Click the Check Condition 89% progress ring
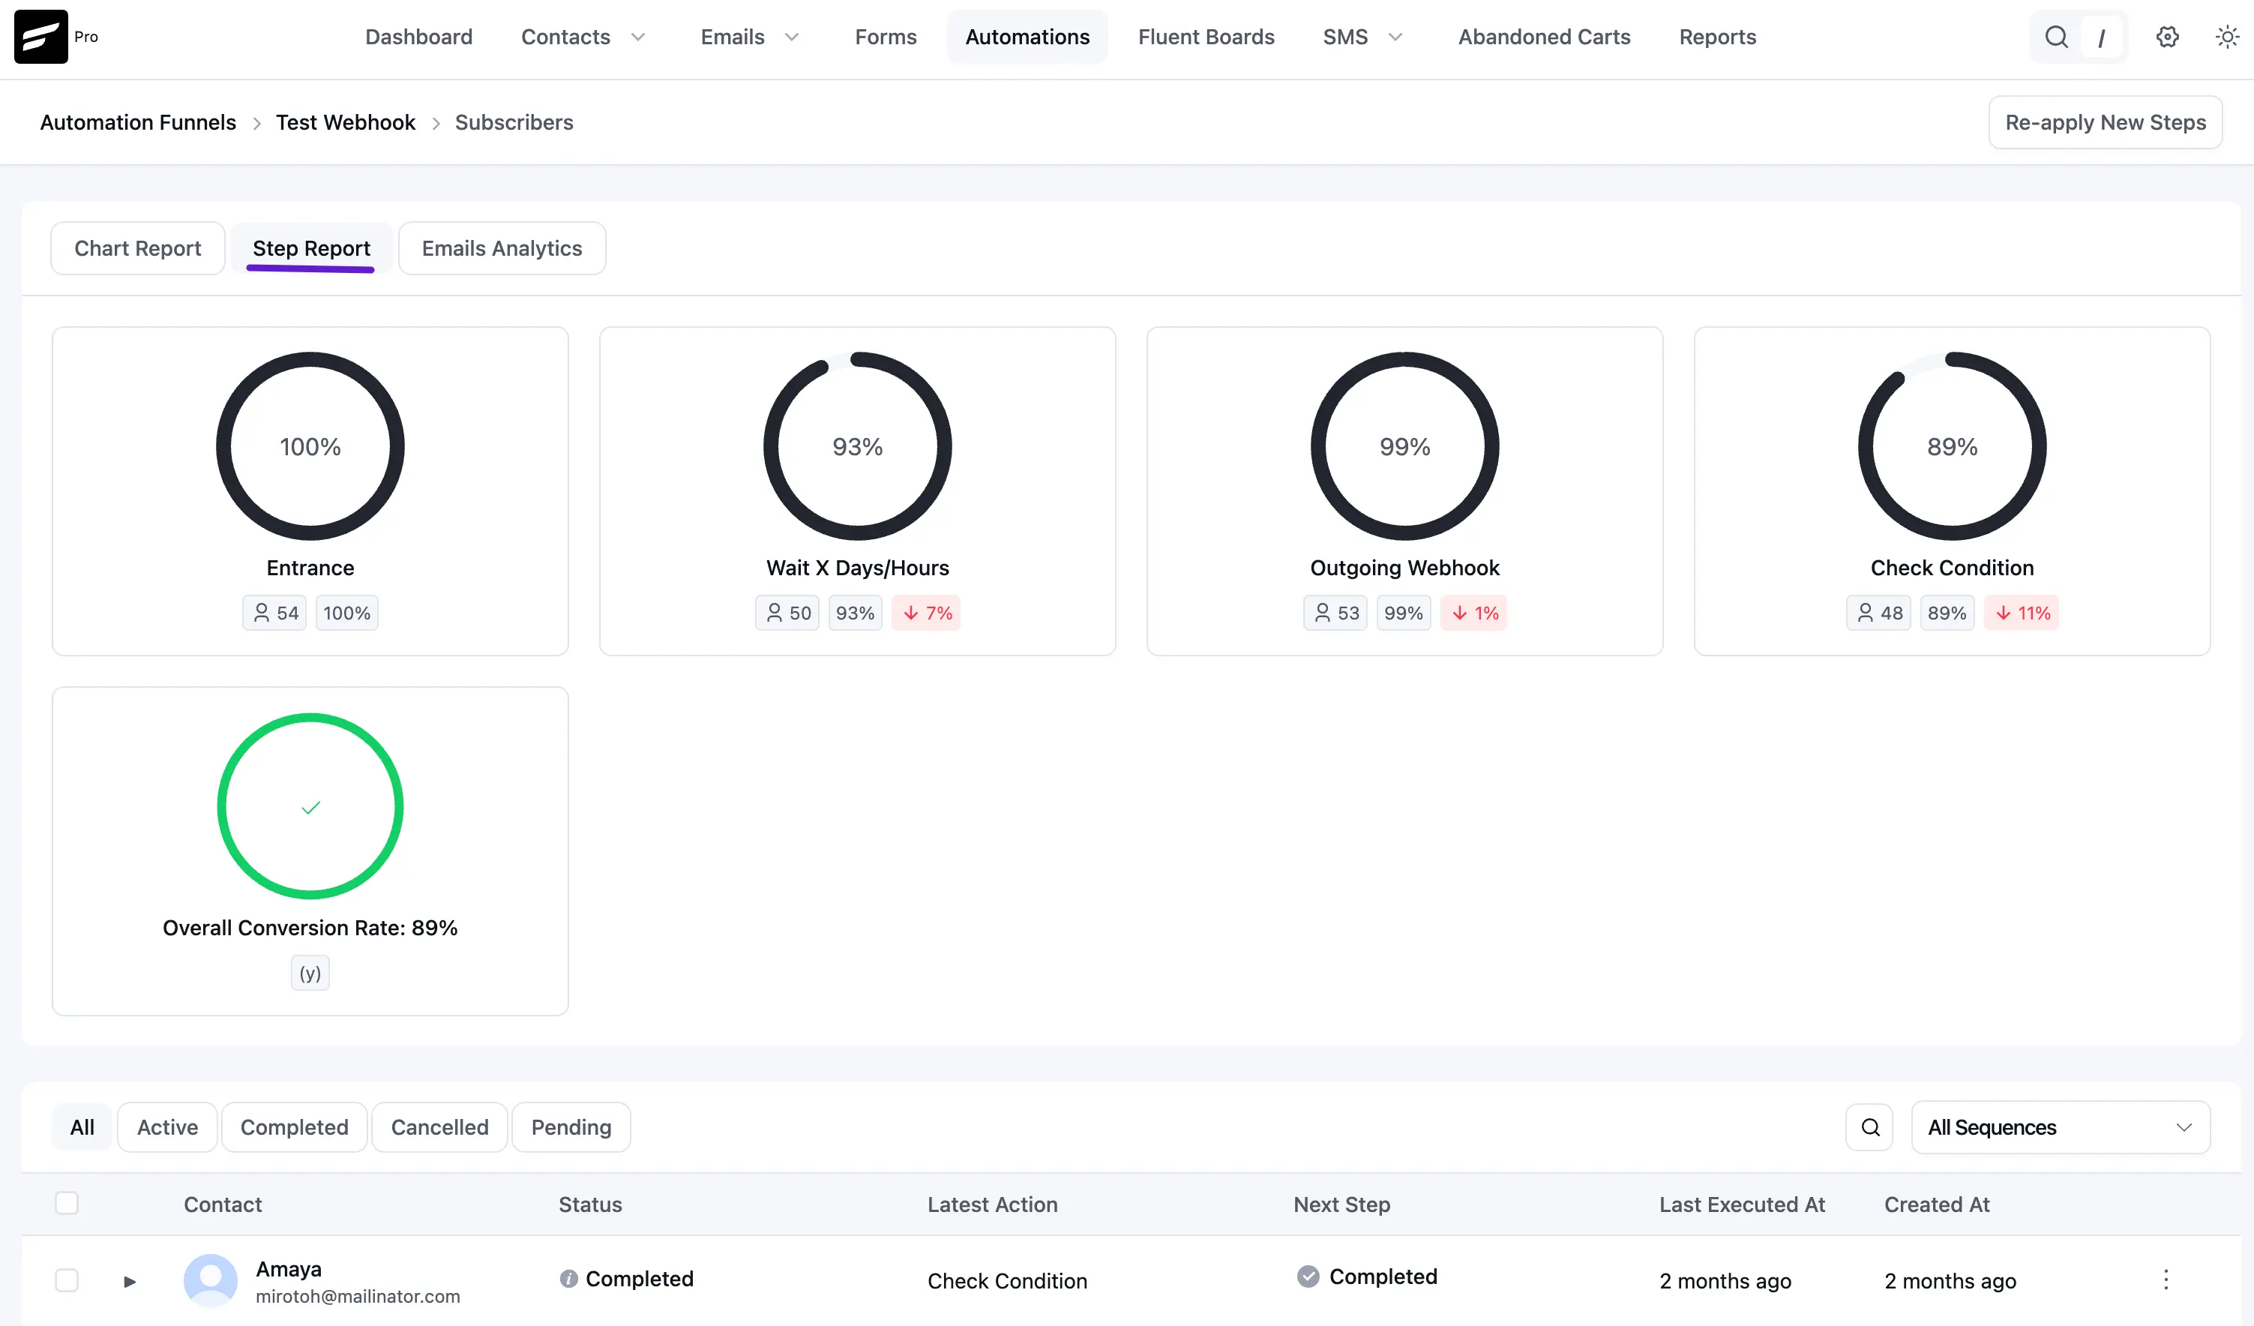The height and width of the screenshot is (1326, 2254). 1953,445
